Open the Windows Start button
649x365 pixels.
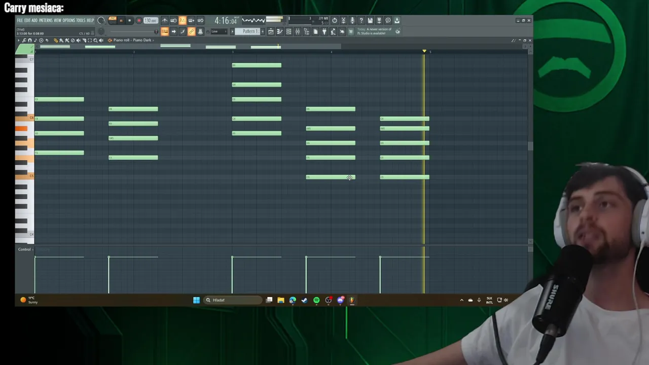[196, 300]
